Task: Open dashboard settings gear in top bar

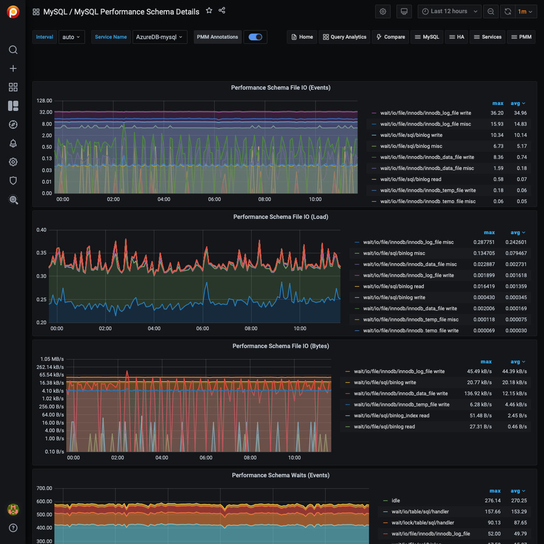Action: pyautogui.click(x=383, y=11)
